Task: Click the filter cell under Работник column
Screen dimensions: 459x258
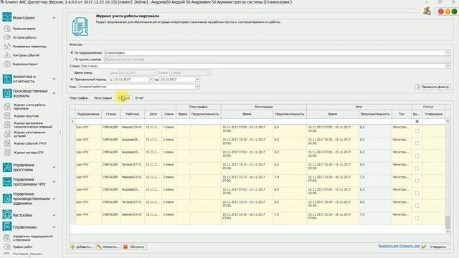Action: click(x=132, y=121)
